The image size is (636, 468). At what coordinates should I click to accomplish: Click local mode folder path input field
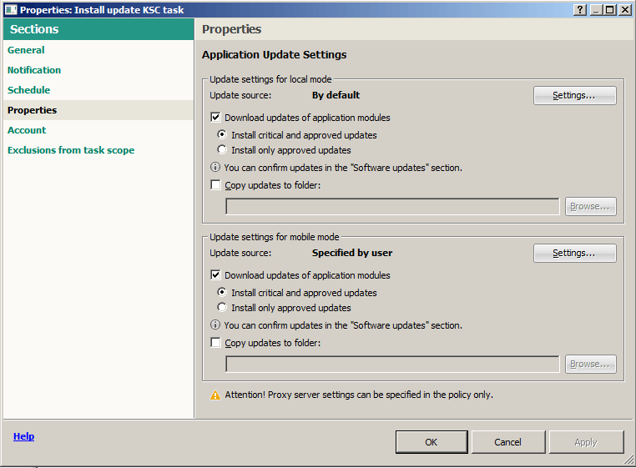pos(392,206)
